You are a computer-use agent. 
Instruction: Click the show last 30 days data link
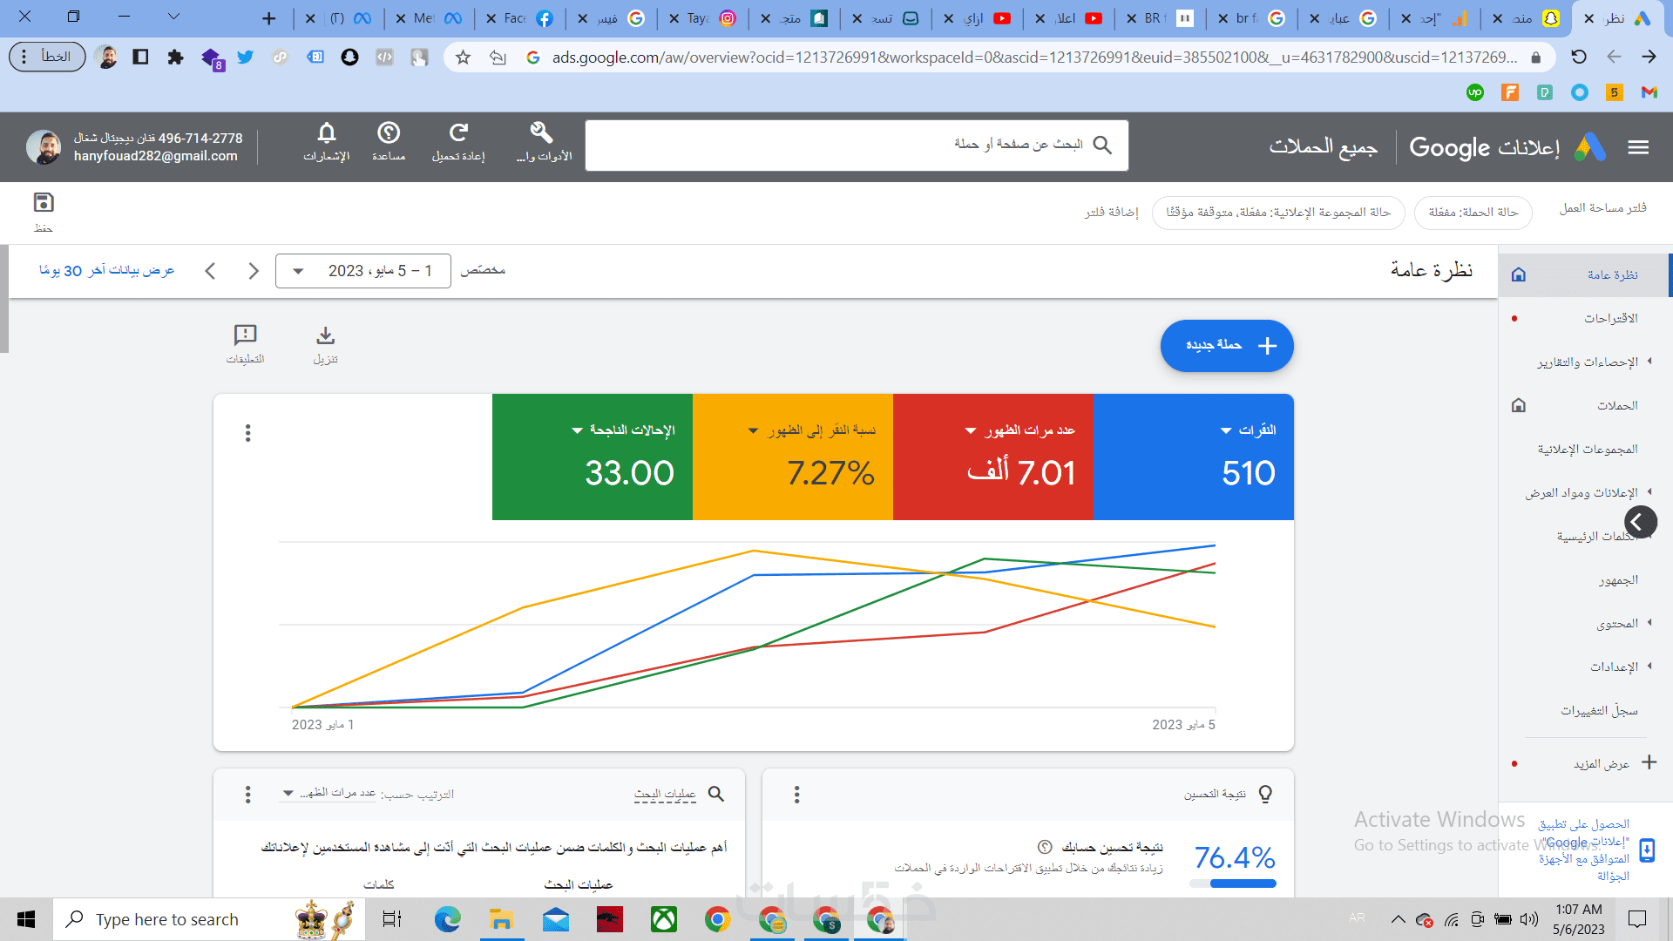click(x=106, y=271)
